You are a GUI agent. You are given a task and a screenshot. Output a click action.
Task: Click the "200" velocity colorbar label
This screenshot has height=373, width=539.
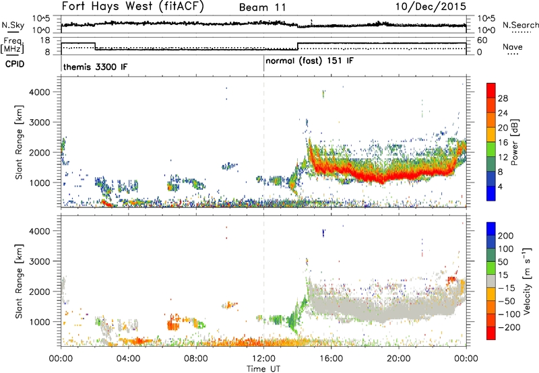click(x=506, y=236)
